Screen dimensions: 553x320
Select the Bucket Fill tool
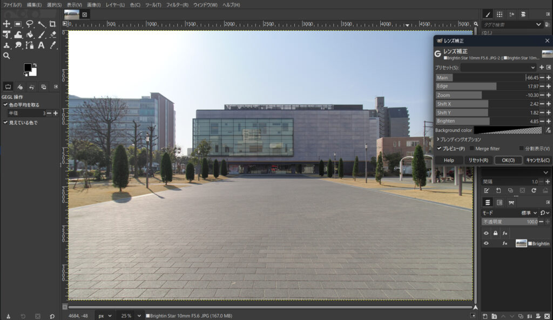30,35
